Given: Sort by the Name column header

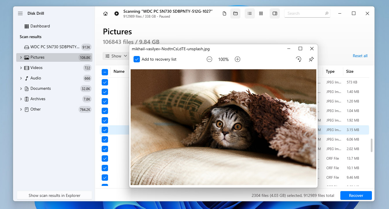Looking at the screenshot, I should (119, 72).
